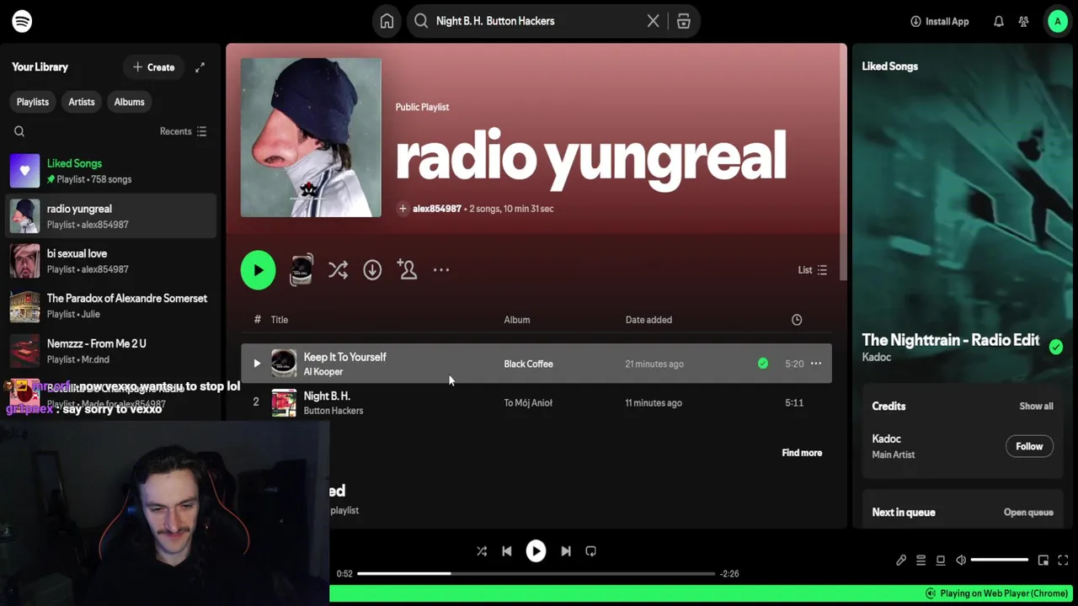
Task: Go to Home via house icon
Action: (x=387, y=21)
